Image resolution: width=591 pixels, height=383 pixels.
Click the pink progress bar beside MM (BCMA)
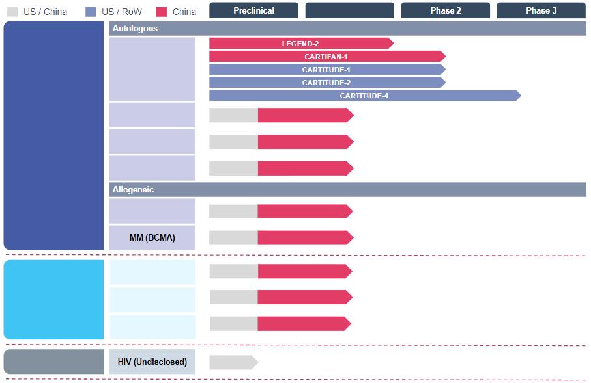[304, 237]
